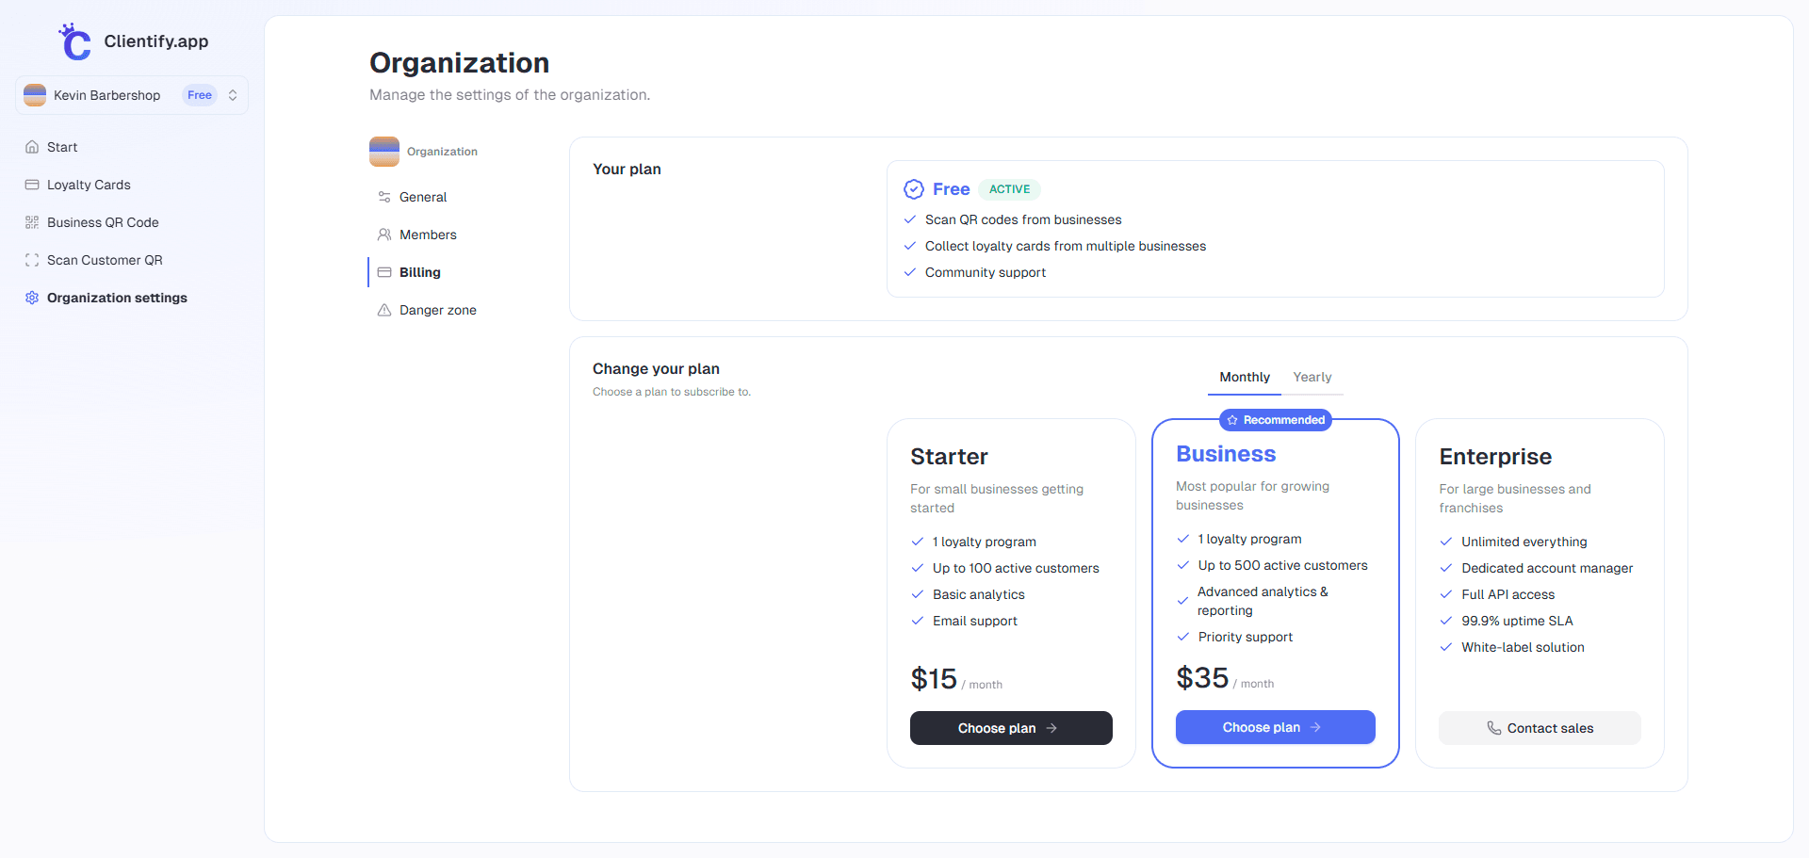
Task: Click the Scan Customer QR scanner icon
Action: (x=32, y=260)
